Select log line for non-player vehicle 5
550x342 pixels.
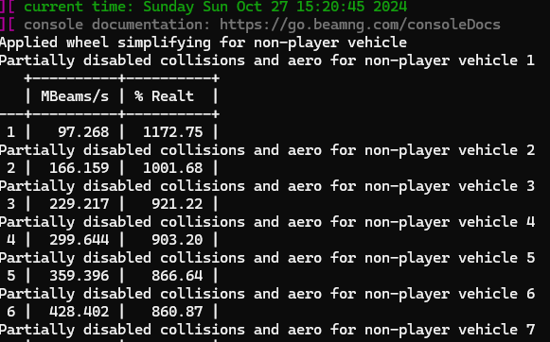point(267,258)
